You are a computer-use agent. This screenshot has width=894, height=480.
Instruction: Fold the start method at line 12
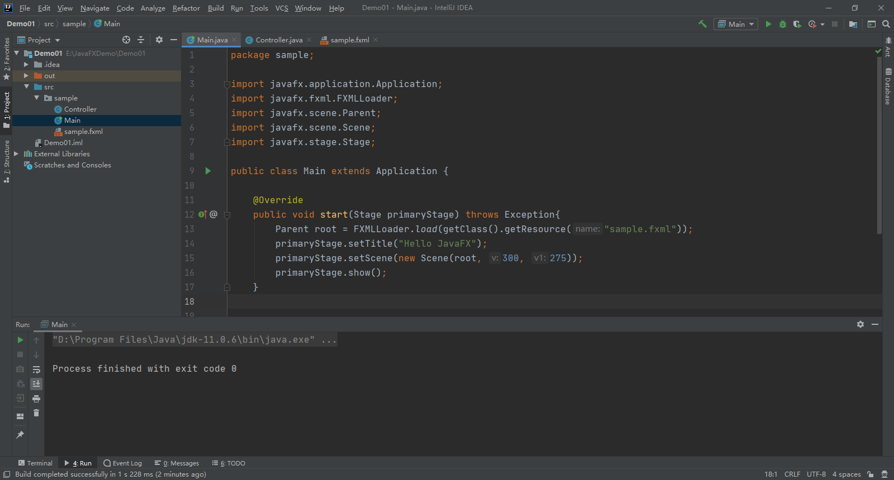[x=227, y=215]
